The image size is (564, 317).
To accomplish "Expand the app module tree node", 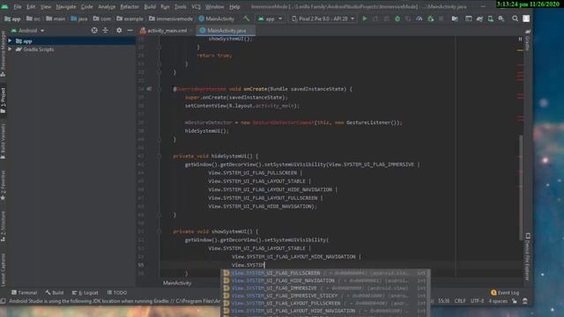I will 10,41.
